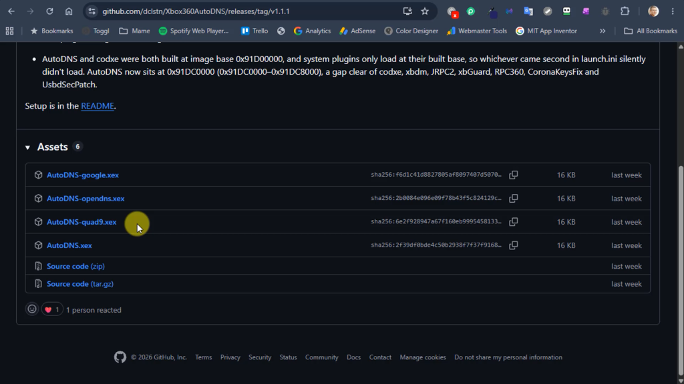Copy the AutoDNS-opendns.xex sha256 hash
Image resolution: width=684 pixels, height=384 pixels.
(514, 199)
